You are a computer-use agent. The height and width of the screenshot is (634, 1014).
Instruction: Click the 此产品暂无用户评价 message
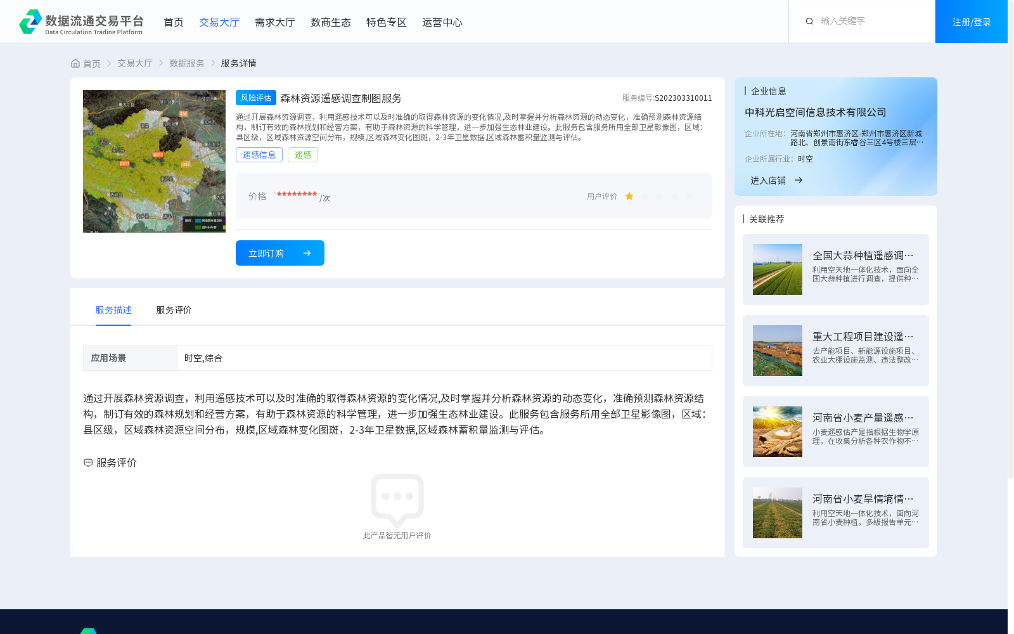397,536
